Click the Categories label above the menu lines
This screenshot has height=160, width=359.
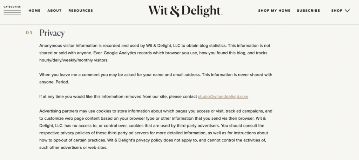coord(12,7)
